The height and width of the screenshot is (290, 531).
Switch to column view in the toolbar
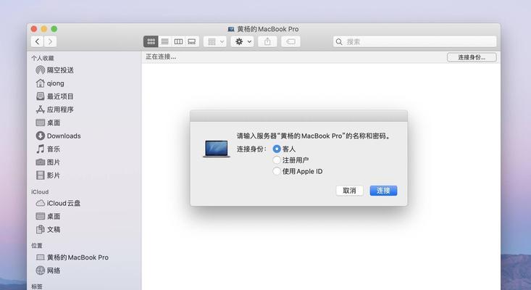[x=178, y=41]
